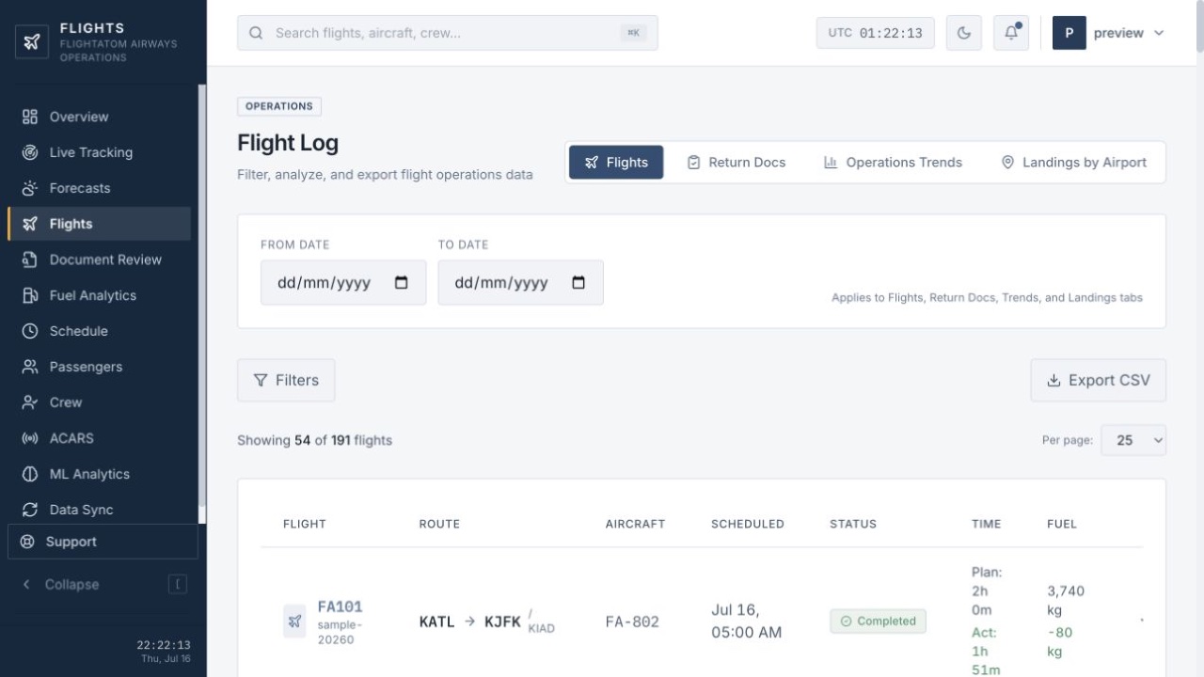Open Overview from the sidebar
The width and height of the screenshot is (1204, 677).
point(99,117)
